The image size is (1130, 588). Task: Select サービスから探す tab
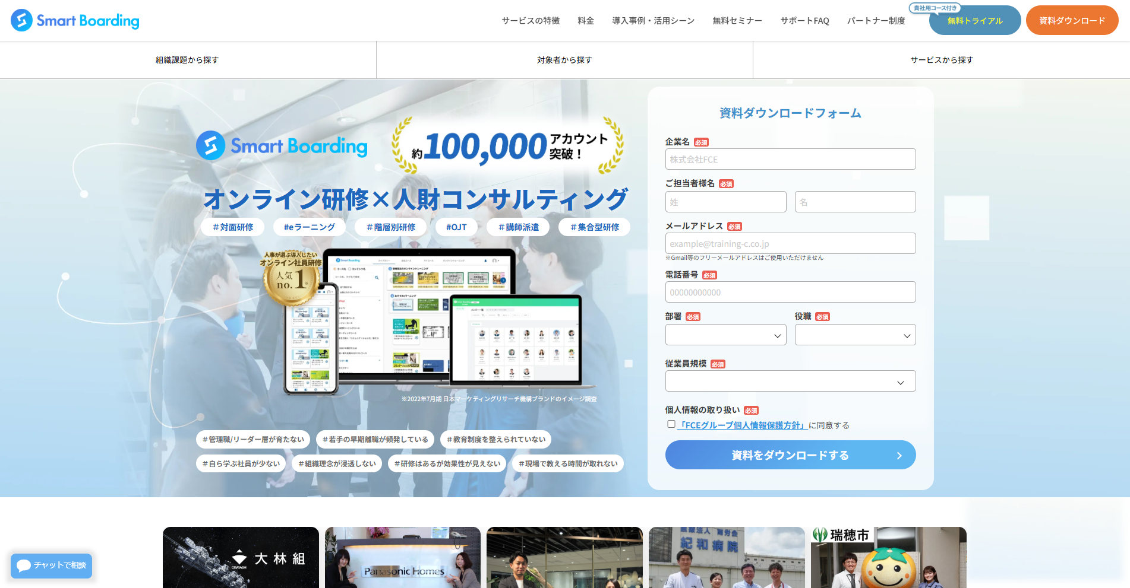point(942,60)
